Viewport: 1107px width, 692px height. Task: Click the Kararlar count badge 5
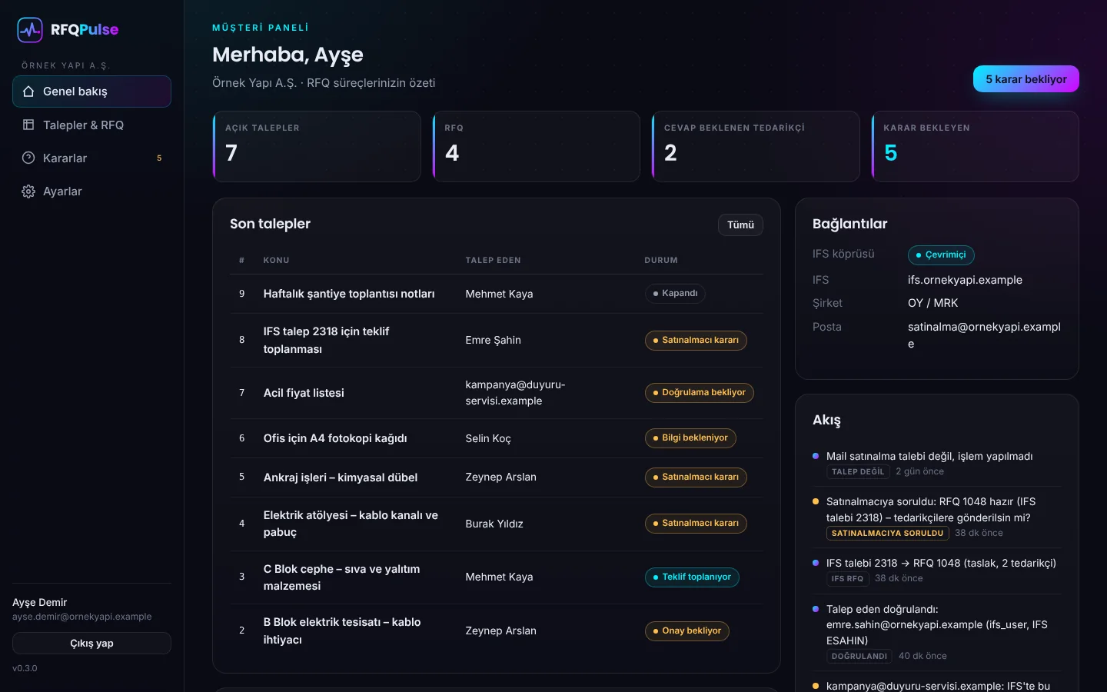point(159,158)
